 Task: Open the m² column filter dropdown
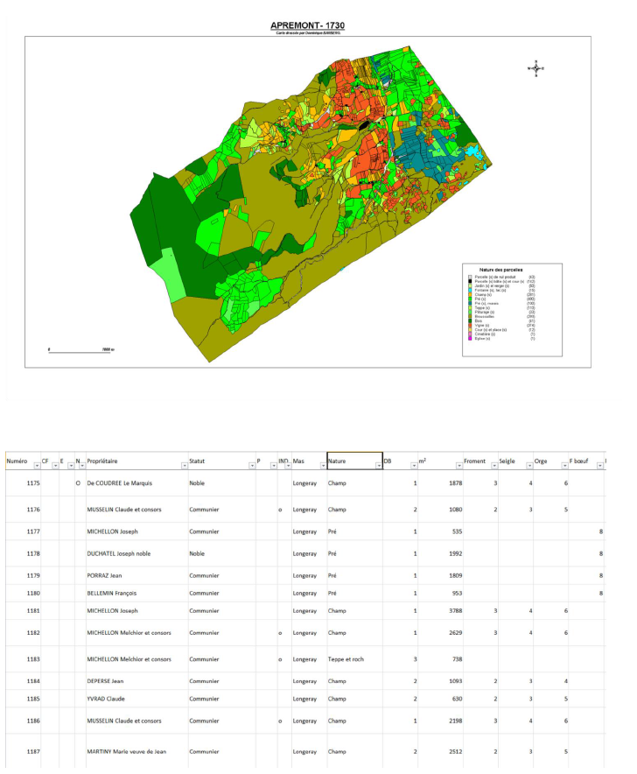456,467
